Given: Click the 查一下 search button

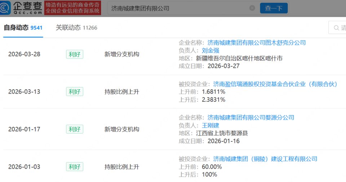Looking at the screenshot, I should (x=274, y=8).
